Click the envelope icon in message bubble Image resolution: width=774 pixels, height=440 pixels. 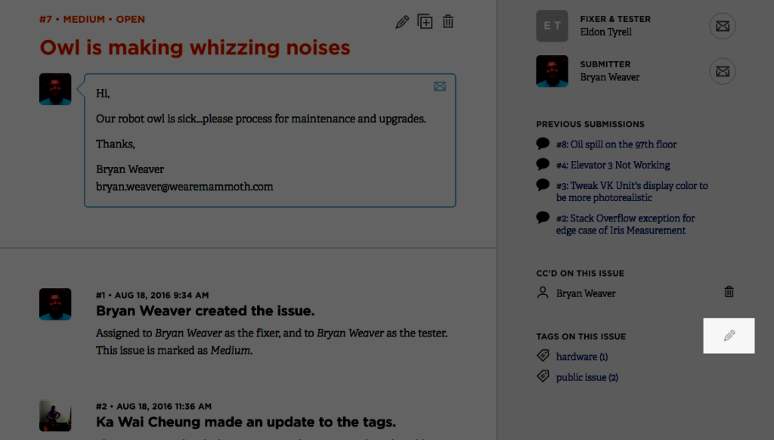coord(440,87)
